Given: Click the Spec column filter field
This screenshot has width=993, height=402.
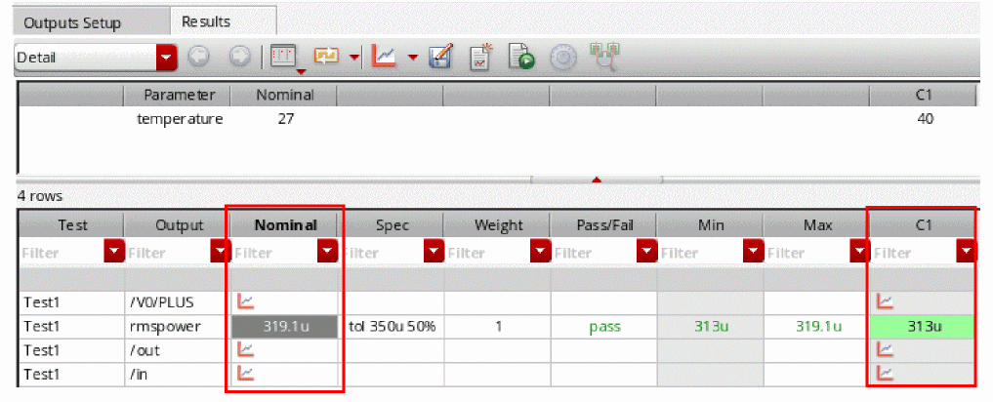Looking at the screenshot, I should tap(381, 253).
